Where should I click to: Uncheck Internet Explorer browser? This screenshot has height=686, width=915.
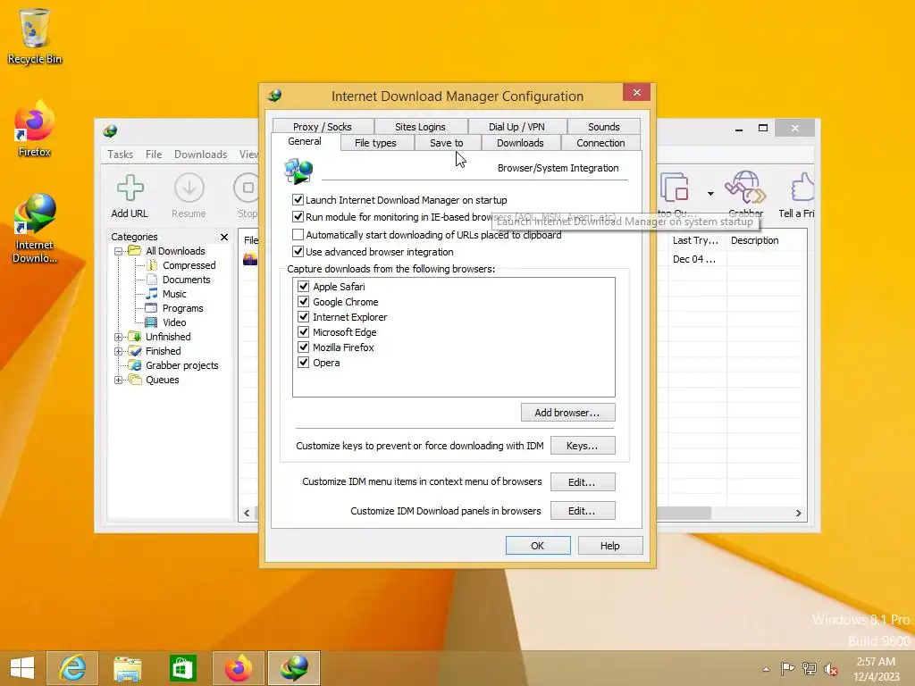(304, 317)
